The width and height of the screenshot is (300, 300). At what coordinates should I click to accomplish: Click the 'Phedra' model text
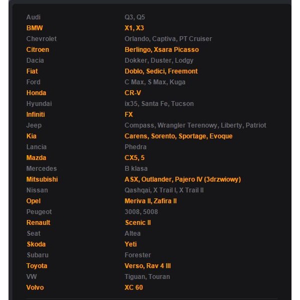point(135,147)
